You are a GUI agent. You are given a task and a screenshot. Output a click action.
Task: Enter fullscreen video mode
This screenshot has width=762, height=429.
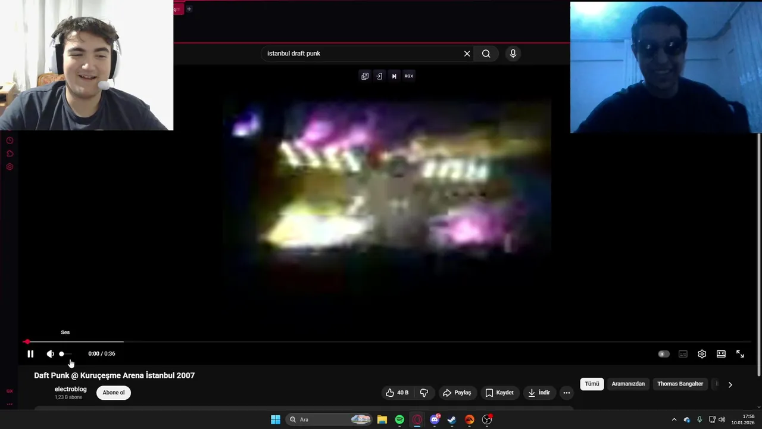pyautogui.click(x=740, y=354)
